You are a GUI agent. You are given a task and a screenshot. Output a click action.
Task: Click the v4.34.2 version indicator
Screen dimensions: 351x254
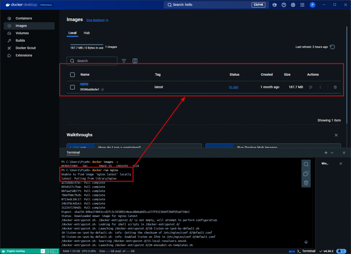pyautogui.click(x=326, y=251)
